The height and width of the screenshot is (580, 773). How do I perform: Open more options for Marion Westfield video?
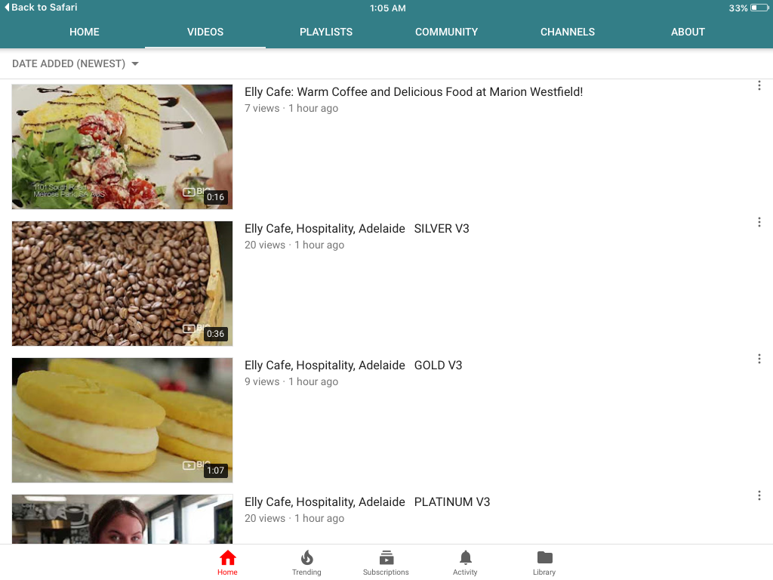pos(759,85)
